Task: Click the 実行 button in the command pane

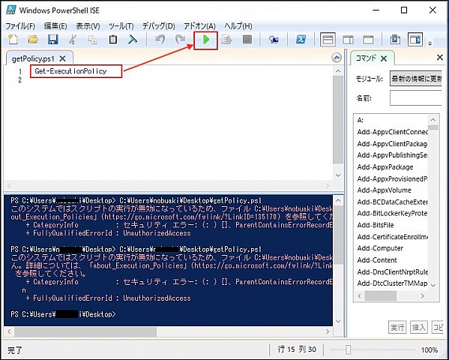Action: tap(397, 327)
